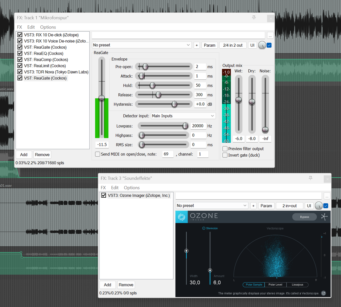The height and width of the screenshot is (307, 341).
Task: Open the '2/4 in 2 out' routing button
Action: pyautogui.click(x=233, y=45)
